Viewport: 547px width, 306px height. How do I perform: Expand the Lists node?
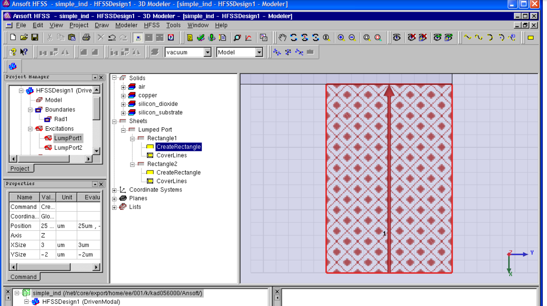click(114, 208)
